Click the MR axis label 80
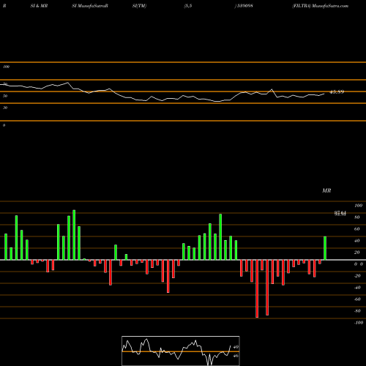The width and height of the screenshot is (366, 366). [x=356, y=217]
